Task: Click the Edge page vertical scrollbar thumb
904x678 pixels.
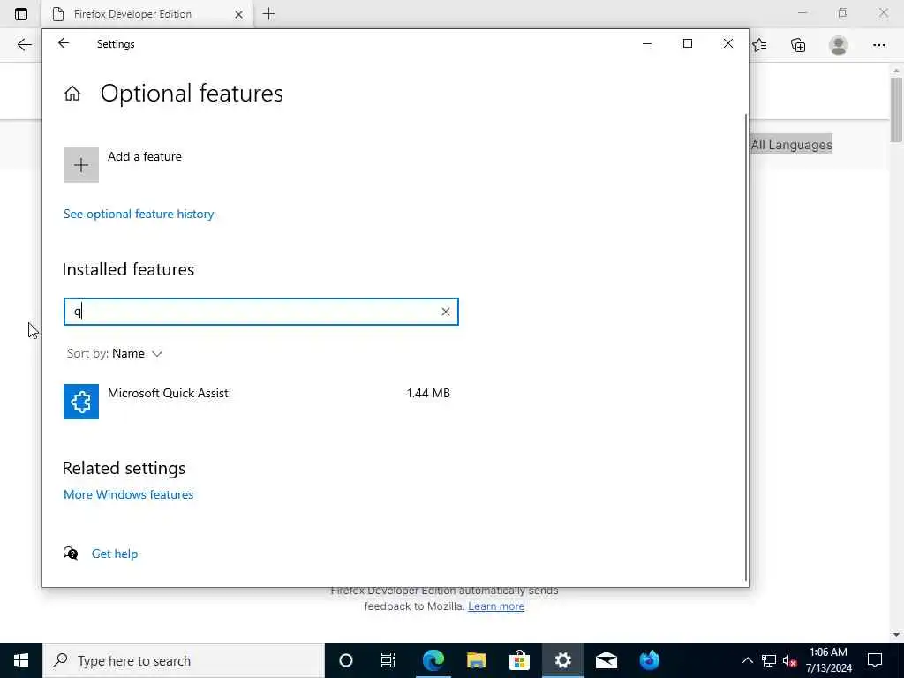Action: click(896, 109)
